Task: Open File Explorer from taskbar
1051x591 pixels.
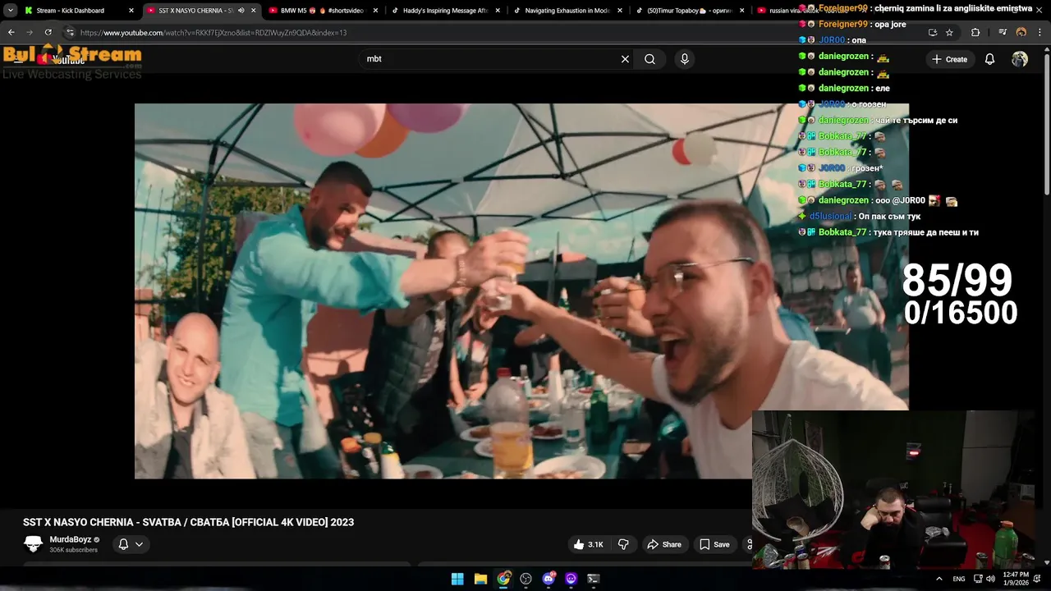Action: (480, 579)
